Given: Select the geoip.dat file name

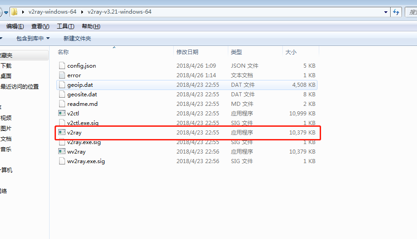Looking at the screenshot, I should click(x=80, y=85).
